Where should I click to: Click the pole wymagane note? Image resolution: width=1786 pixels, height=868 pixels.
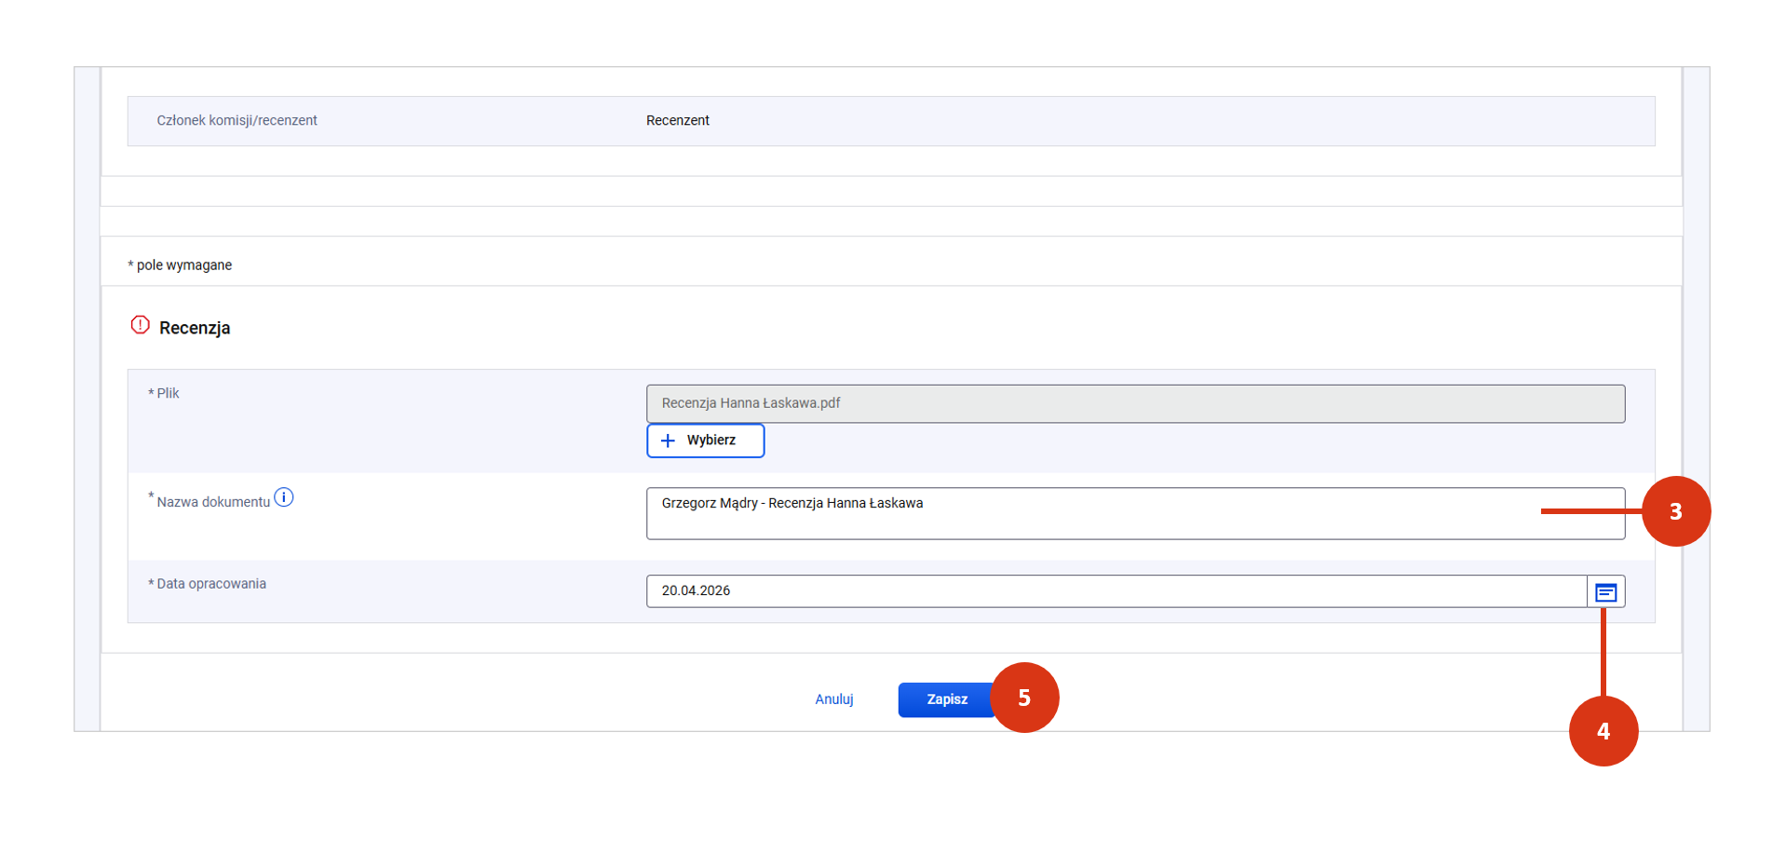tap(183, 265)
